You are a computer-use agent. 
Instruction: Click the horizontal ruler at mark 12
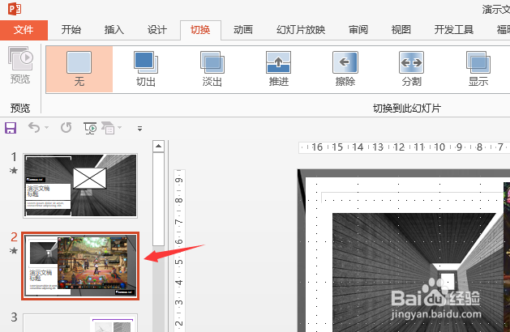coord(399,147)
